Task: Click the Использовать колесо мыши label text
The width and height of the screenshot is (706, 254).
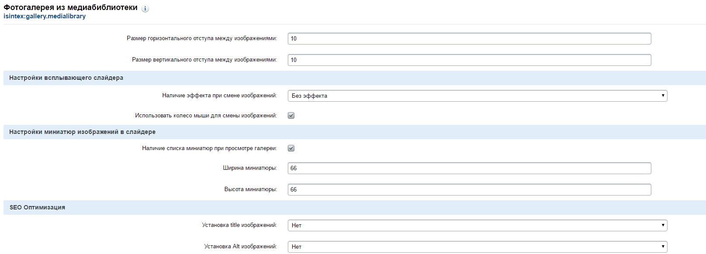Action: click(x=206, y=116)
